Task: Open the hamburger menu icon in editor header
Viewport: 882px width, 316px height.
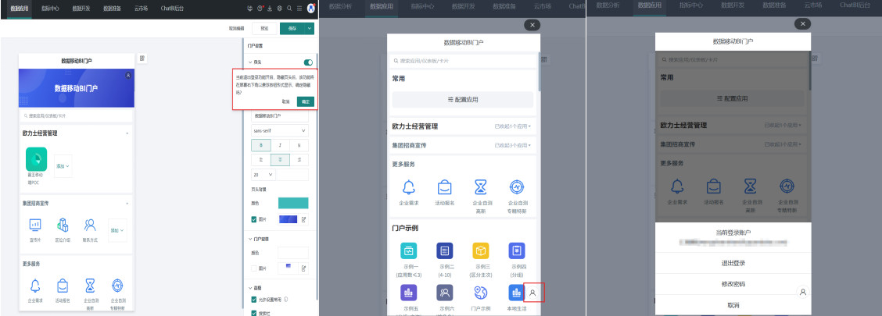Action: pyautogui.click(x=299, y=9)
